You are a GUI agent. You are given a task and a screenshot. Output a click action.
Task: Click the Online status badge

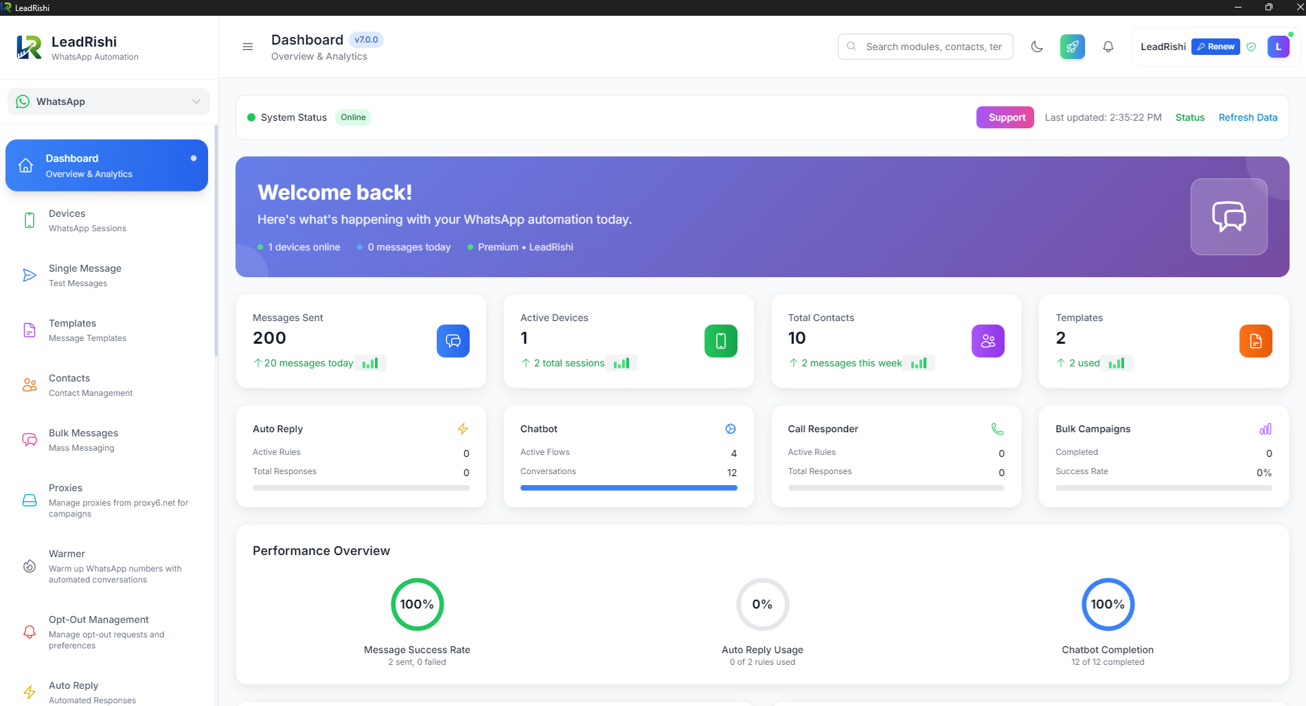[353, 117]
